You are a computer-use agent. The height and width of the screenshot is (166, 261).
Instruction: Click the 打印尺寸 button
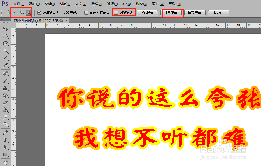point(218,12)
